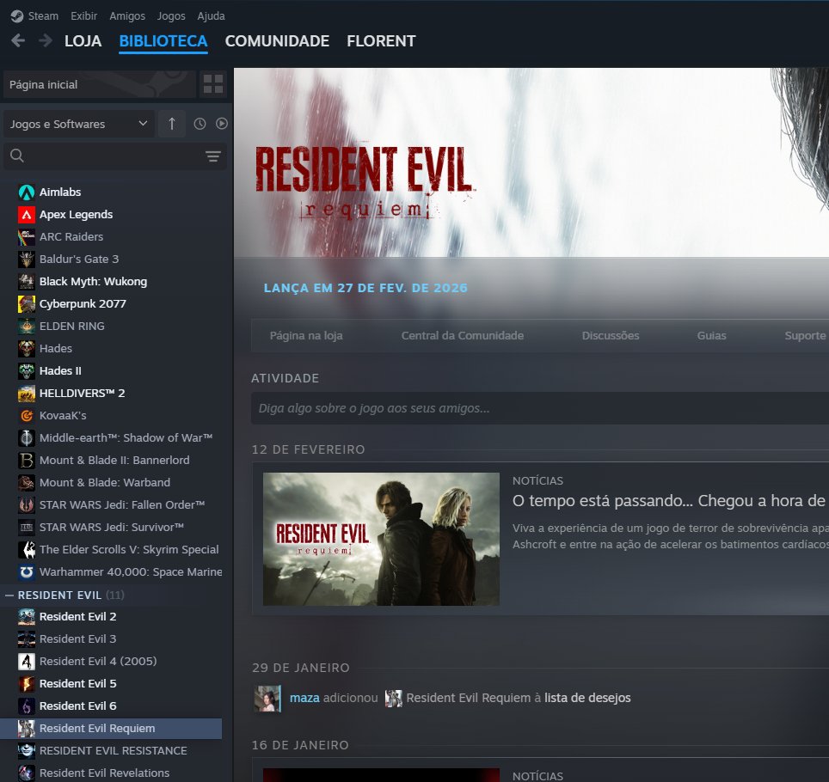Click the magnifier search icon
This screenshot has width=829, height=782.
coord(17,156)
